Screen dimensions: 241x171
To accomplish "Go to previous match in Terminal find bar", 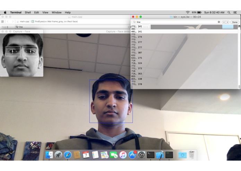I will [x=224, y=22].
